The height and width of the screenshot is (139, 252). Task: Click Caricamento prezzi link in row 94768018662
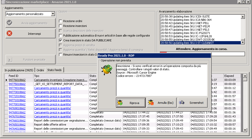pos(53,112)
